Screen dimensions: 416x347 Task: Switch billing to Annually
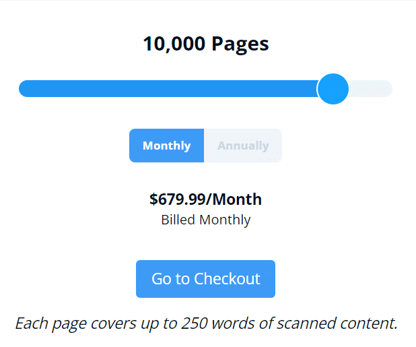(243, 146)
